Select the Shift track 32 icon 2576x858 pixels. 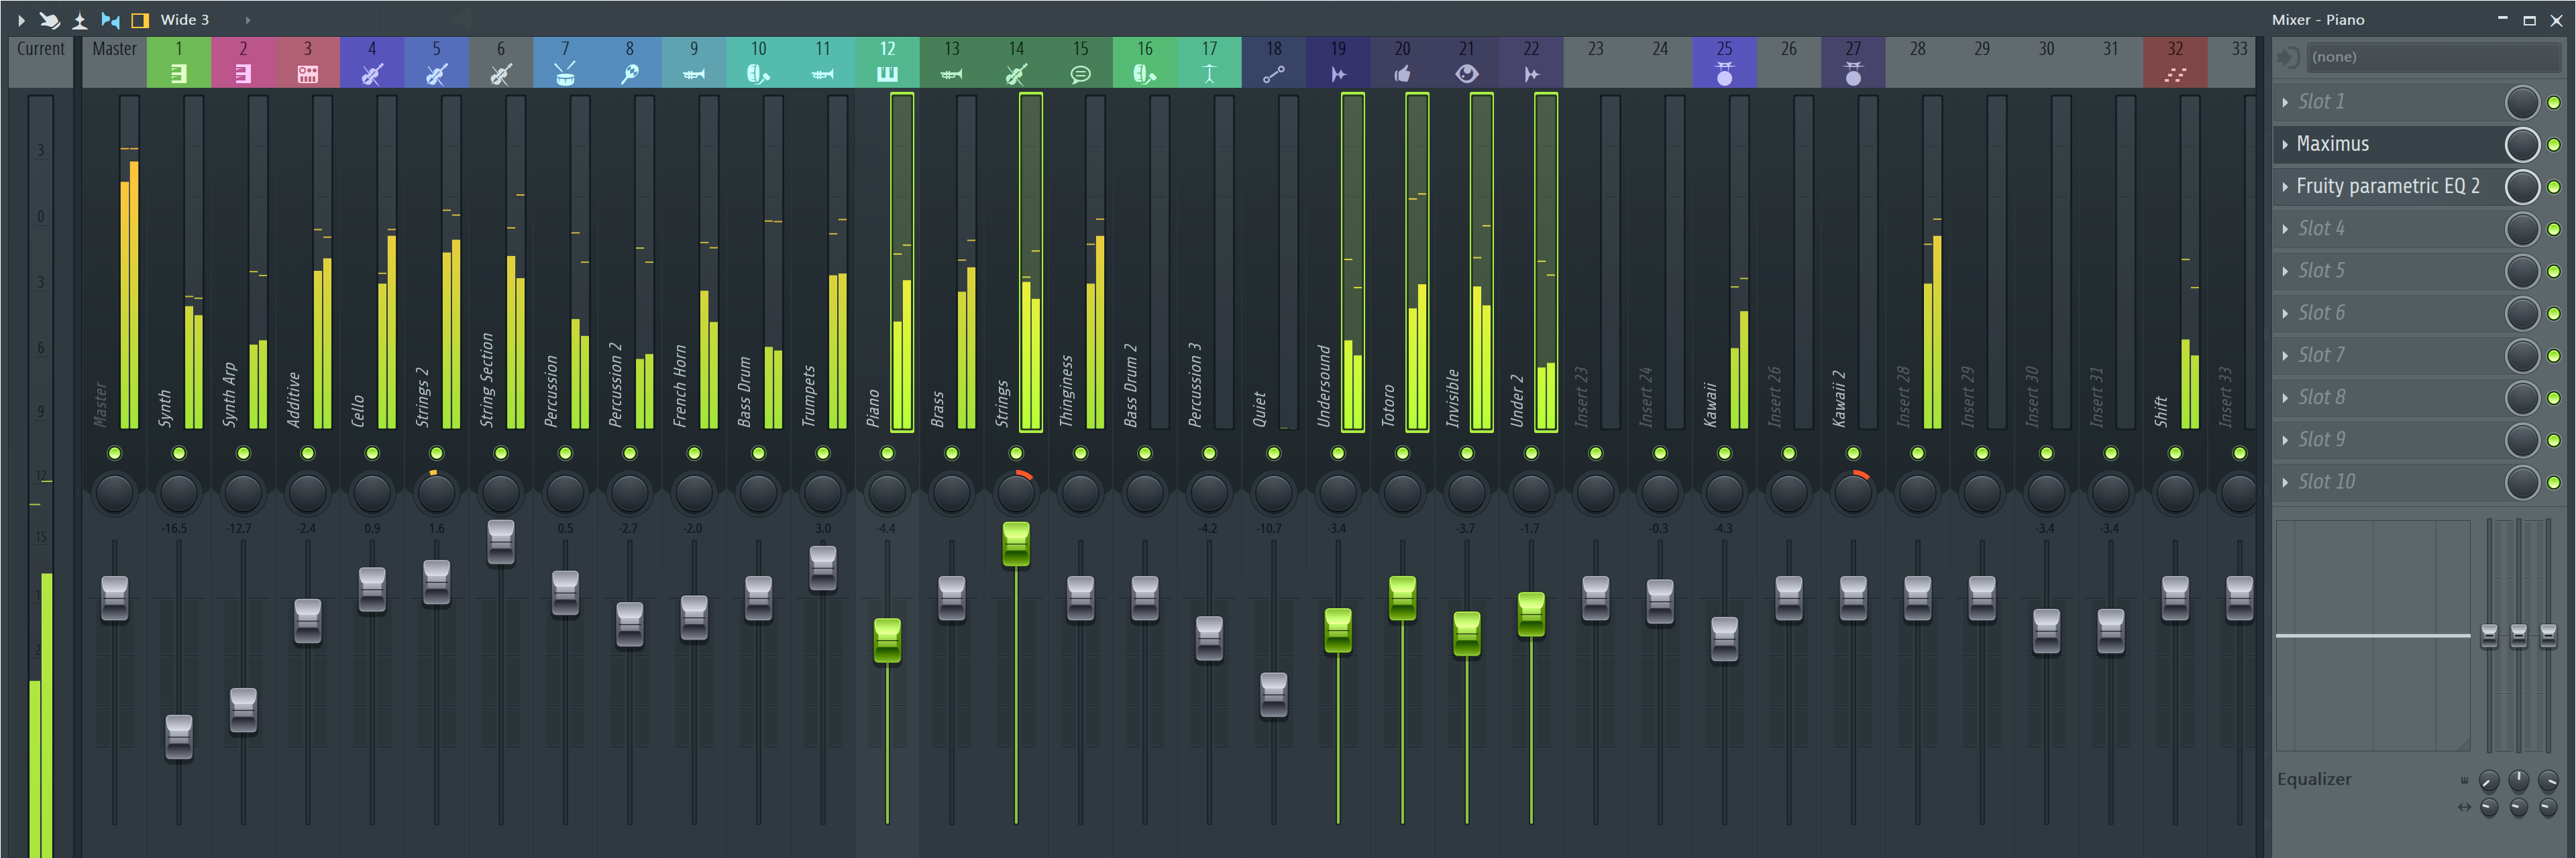click(x=2175, y=74)
